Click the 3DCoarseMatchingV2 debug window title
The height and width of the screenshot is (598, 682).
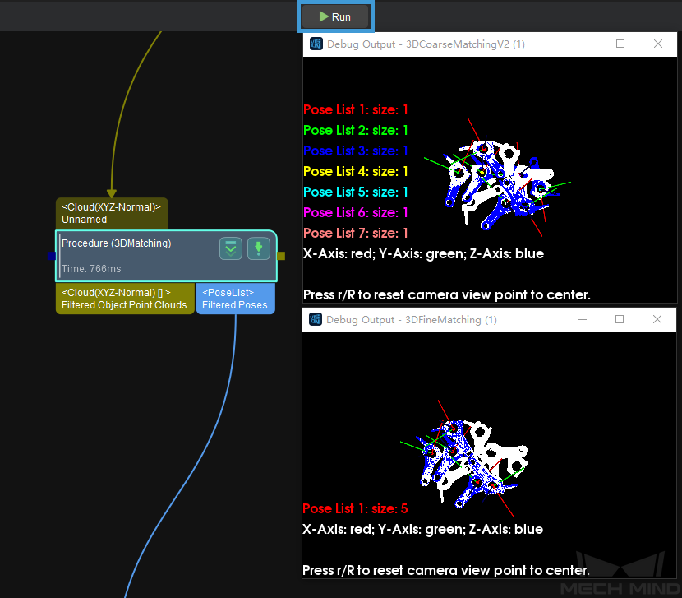426,44
